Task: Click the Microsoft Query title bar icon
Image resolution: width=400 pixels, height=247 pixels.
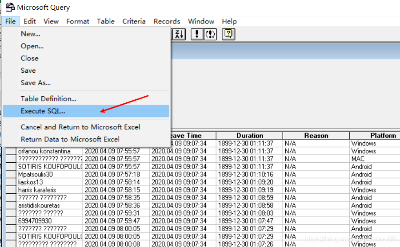Action: pyautogui.click(x=10, y=7)
